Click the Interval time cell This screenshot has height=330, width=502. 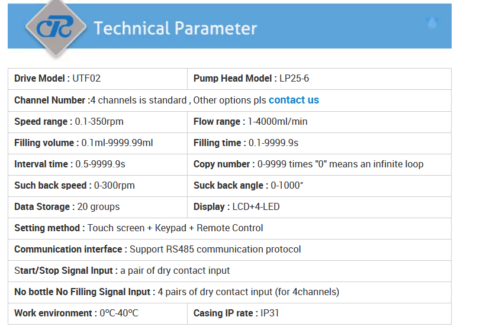[x=98, y=164]
